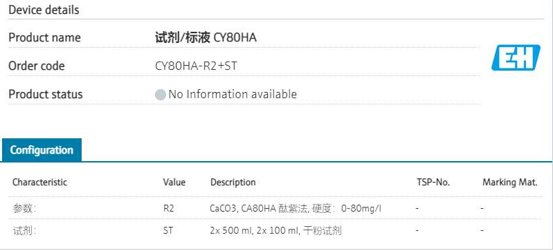This screenshot has height=251, width=553.
Task: Click No Information available status text
Action: 233,95
